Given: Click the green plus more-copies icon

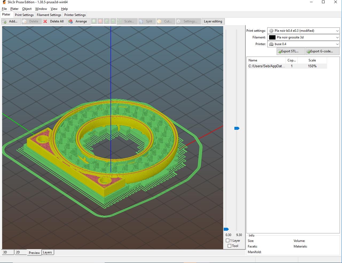Looking at the screenshot, I should tap(94, 21).
